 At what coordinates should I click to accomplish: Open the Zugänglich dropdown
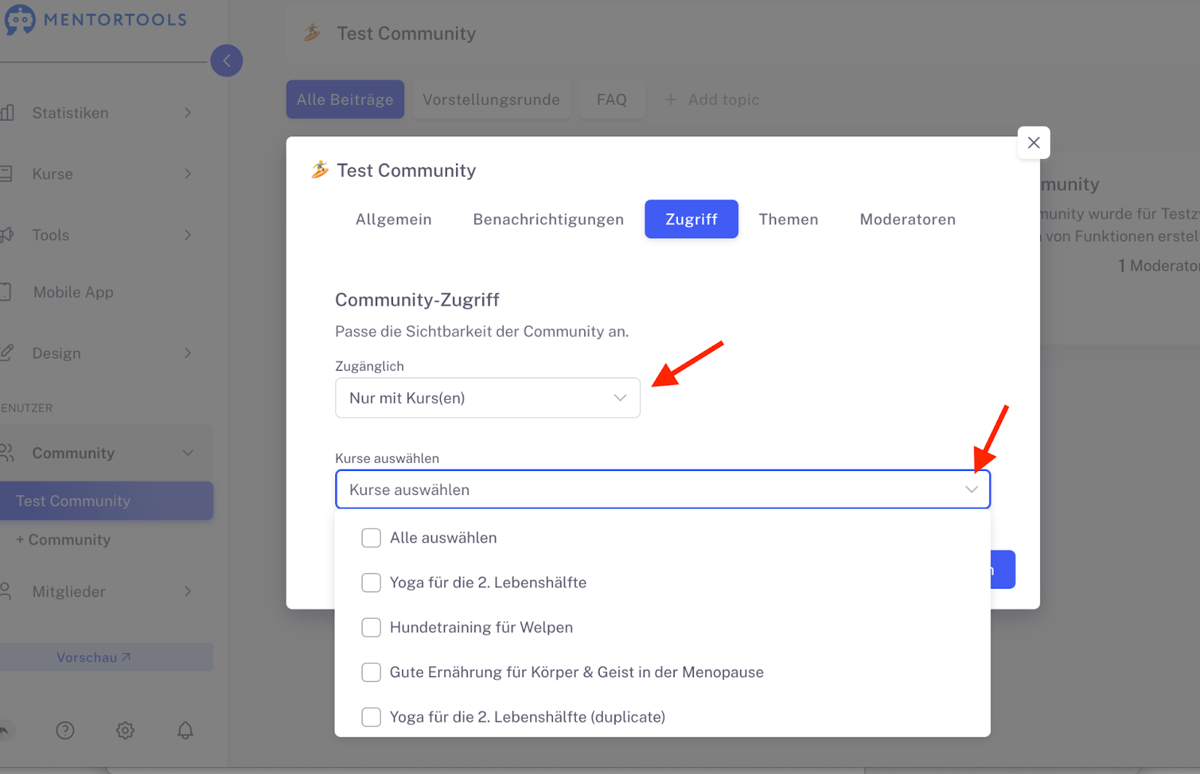coord(487,398)
